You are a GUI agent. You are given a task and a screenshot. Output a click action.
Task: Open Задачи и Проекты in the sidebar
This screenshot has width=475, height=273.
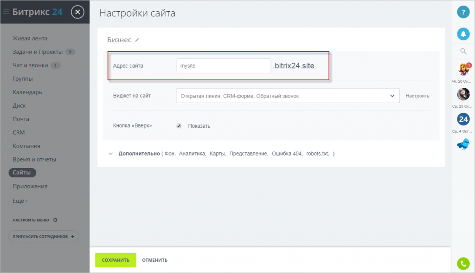click(38, 52)
